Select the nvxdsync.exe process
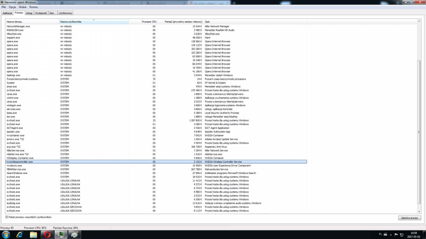The height and width of the screenshot is (239, 426). coord(156,165)
